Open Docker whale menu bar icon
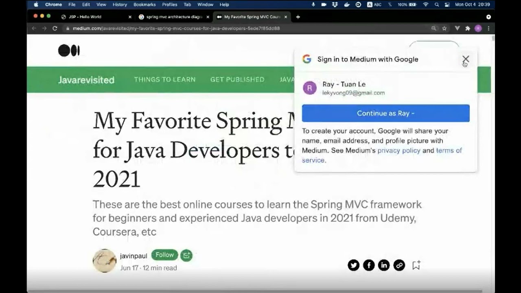The height and width of the screenshot is (293, 521). [346, 4]
